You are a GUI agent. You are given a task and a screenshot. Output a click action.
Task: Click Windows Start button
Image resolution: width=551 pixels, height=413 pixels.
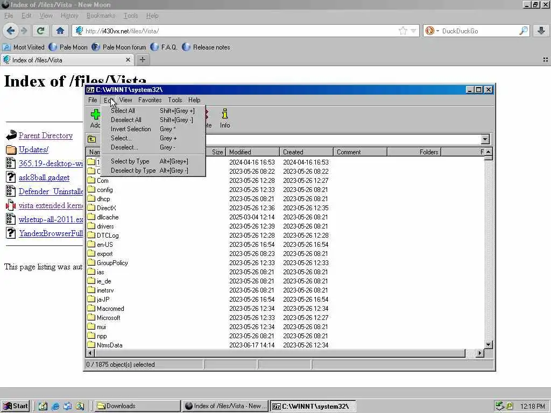[x=15, y=406]
